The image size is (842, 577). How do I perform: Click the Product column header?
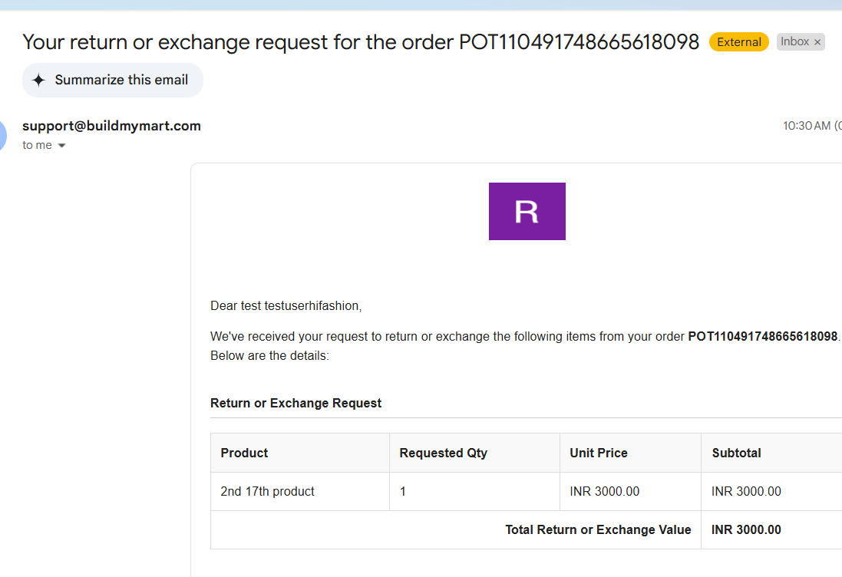coord(244,453)
